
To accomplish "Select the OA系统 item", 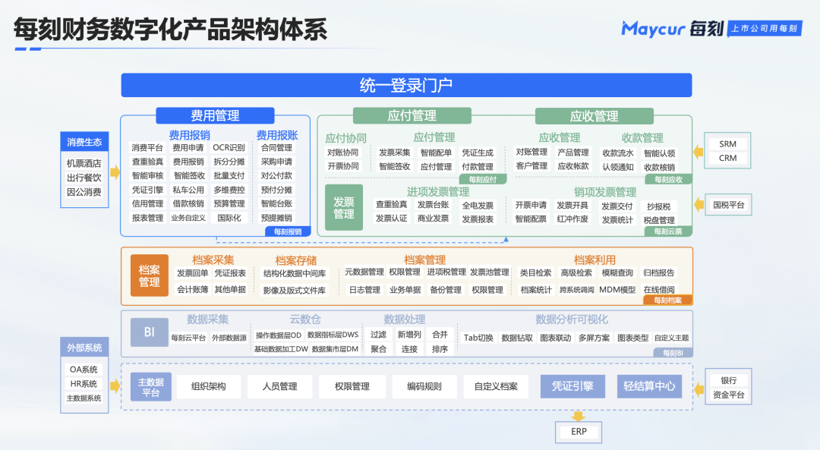I will [x=84, y=369].
